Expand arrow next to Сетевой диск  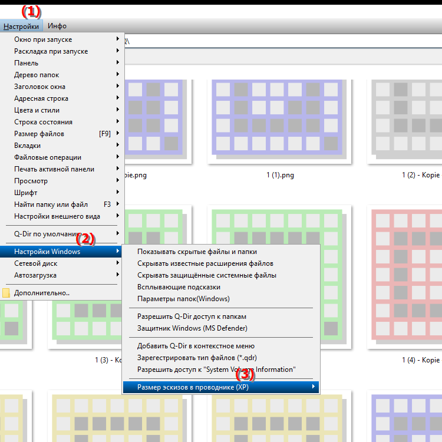click(x=118, y=263)
